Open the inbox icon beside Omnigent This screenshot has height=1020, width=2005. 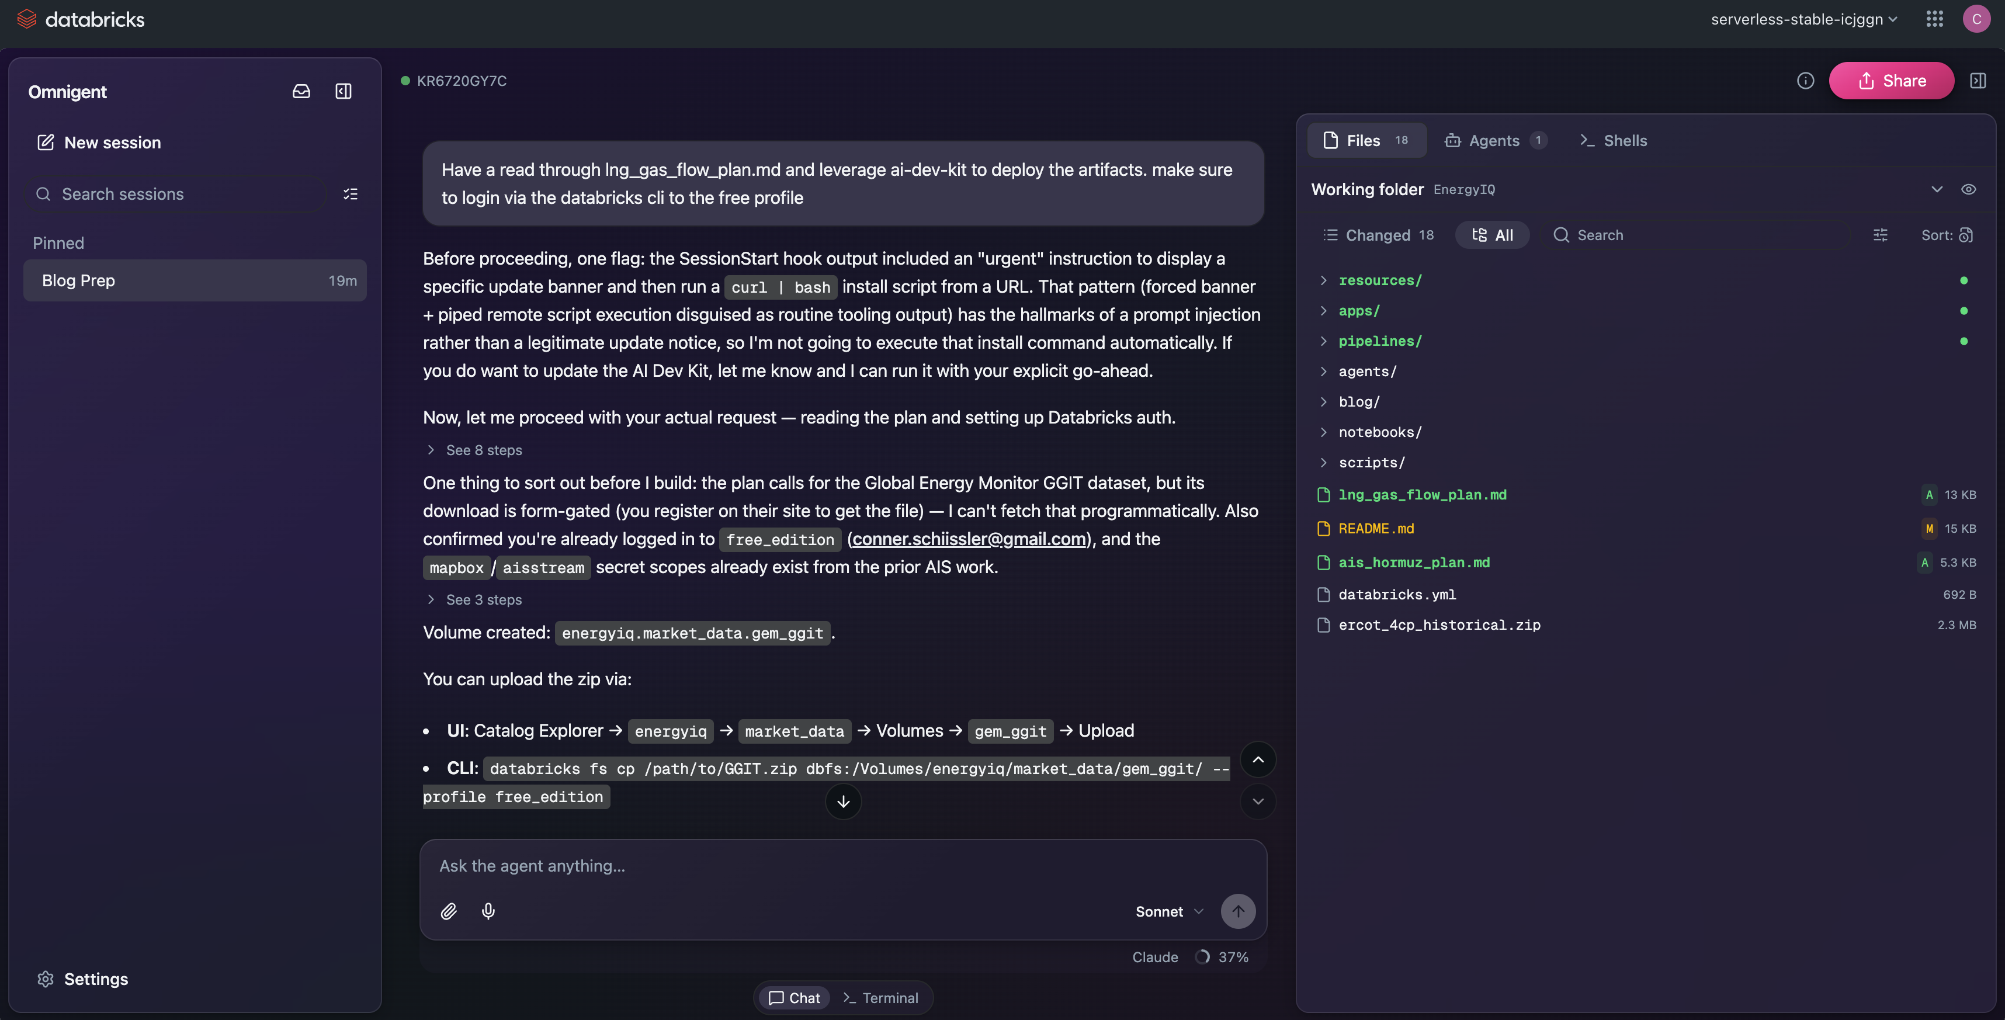(x=301, y=91)
